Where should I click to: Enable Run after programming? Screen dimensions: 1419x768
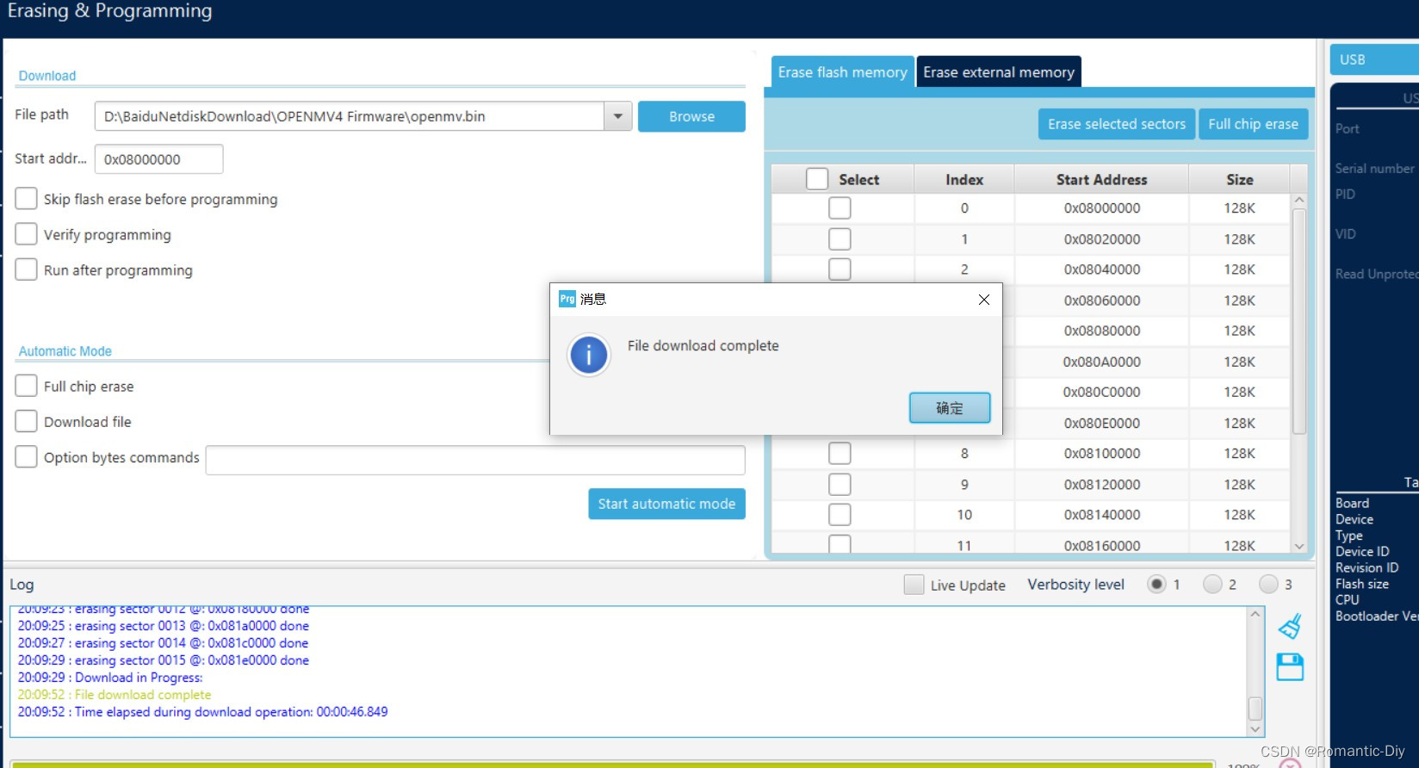coord(27,269)
